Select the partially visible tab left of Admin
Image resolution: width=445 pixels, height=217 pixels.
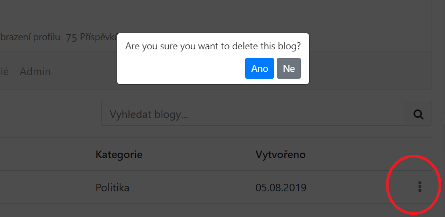(4, 71)
